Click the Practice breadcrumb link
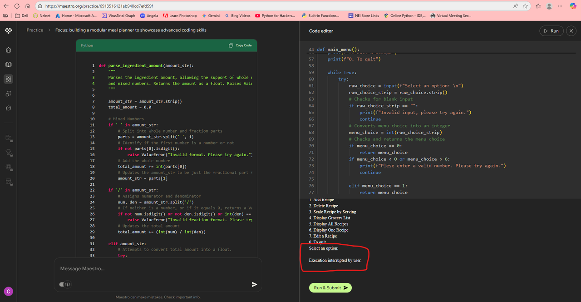Image resolution: width=581 pixels, height=302 pixels. coord(35,30)
